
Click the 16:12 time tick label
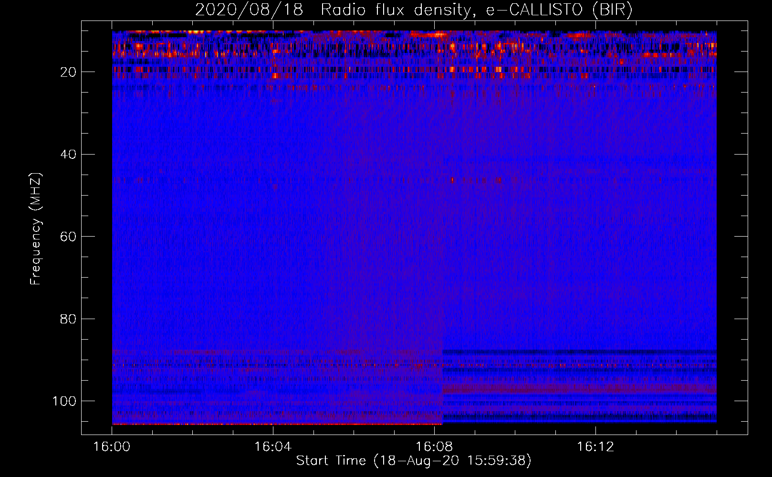(x=595, y=447)
